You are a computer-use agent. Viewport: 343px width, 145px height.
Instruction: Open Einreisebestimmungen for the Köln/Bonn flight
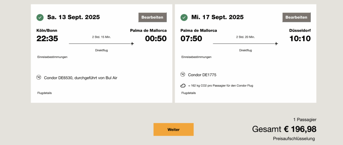(x=53, y=57)
